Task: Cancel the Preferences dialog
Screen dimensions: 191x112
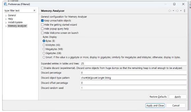Action: [176, 105]
